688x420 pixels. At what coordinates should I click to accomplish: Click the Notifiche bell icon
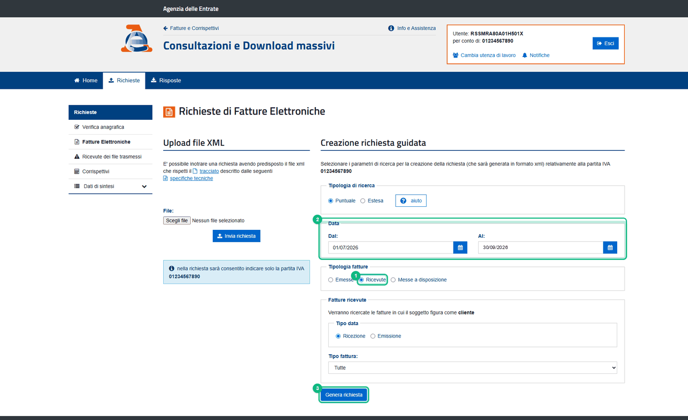[525, 56]
